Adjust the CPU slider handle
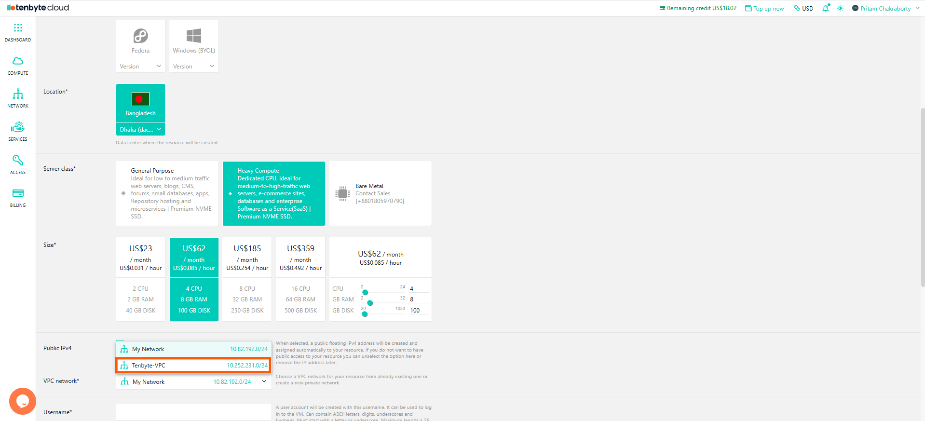Image resolution: width=925 pixels, height=421 pixels. pyautogui.click(x=365, y=292)
